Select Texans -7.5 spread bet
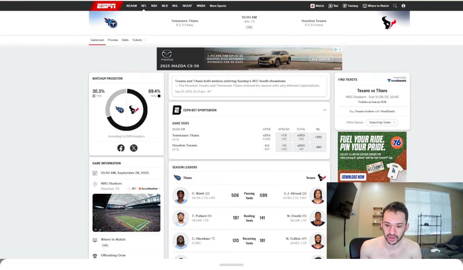The width and height of the screenshot is (463, 270). click(284, 147)
